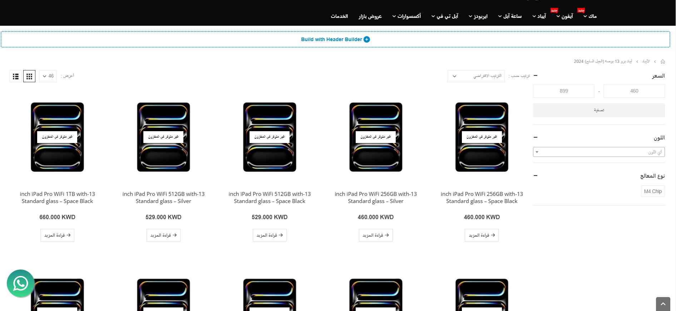Image resolution: width=676 pixels, height=311 pixels.
Task: Open the الترتيب الافتراضي sort dropdown
Action: [x=476, y=76]
